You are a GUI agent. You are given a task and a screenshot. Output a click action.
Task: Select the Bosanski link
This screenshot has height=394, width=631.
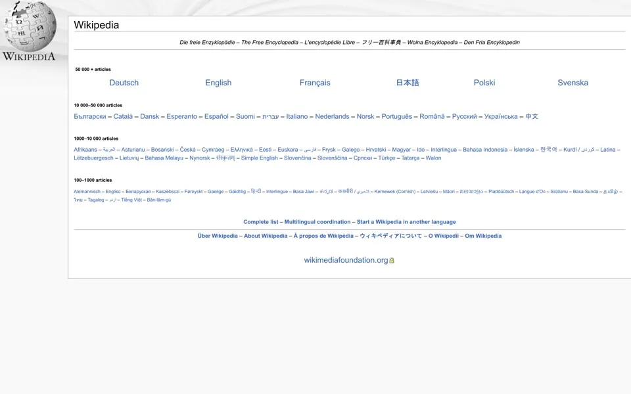162,150
